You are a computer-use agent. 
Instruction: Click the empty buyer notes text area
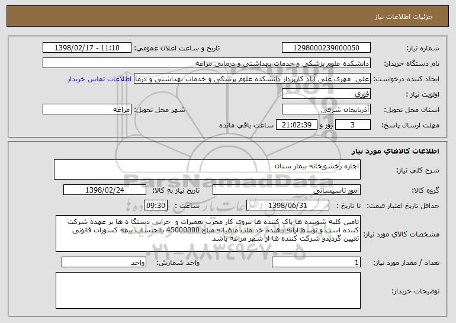pos(208,290)
